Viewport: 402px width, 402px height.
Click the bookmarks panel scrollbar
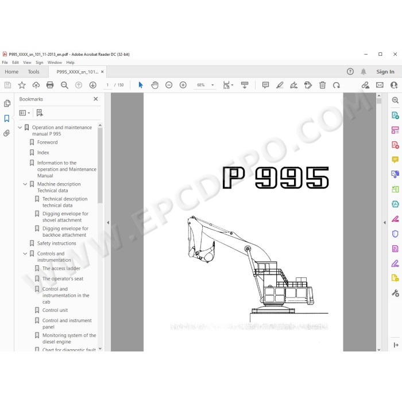pyautogui.click(x=100, y=165)
